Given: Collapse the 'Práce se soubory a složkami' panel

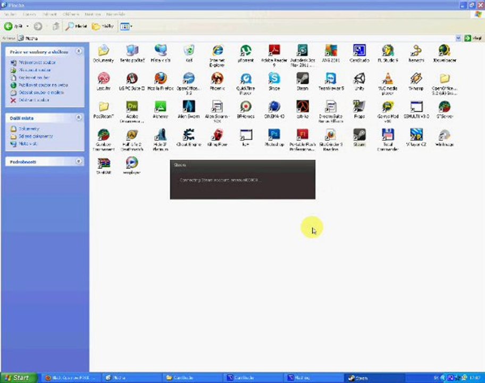Looking at the screenshot, I should pos(79,52).
